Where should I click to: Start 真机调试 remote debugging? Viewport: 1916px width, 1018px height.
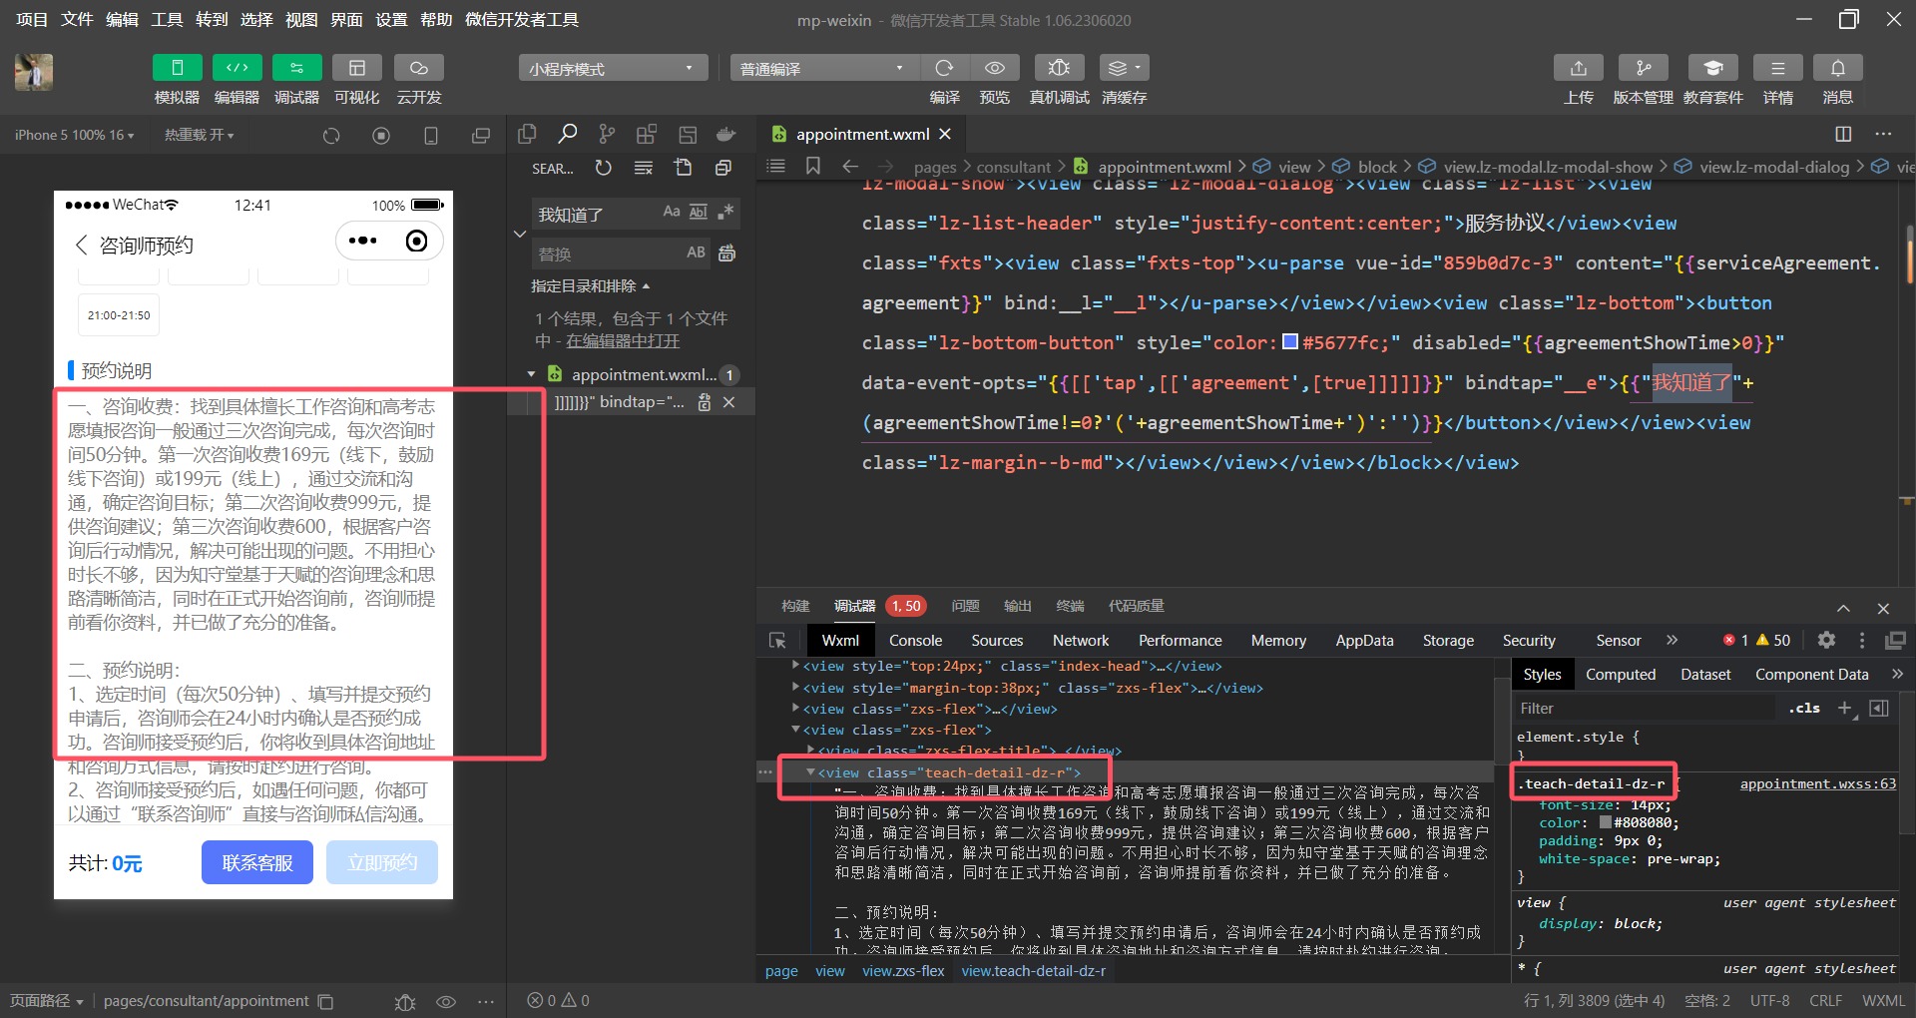1059,68
